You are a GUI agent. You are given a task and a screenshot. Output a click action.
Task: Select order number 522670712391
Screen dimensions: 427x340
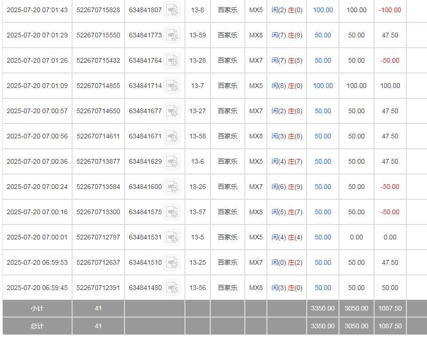98,288
